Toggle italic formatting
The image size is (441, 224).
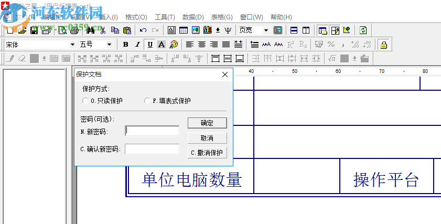(137, 45)
